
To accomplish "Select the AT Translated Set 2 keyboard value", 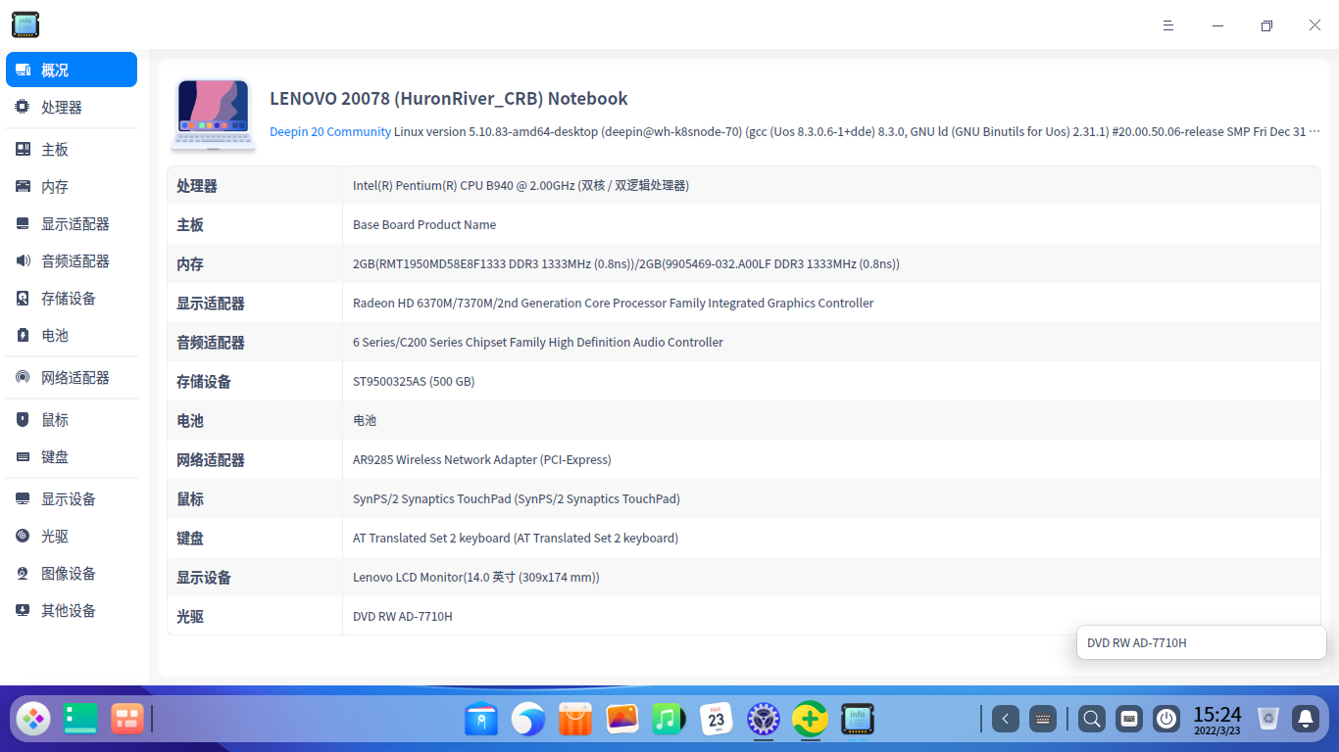I will pyautogui.click(x=516, y=538).
